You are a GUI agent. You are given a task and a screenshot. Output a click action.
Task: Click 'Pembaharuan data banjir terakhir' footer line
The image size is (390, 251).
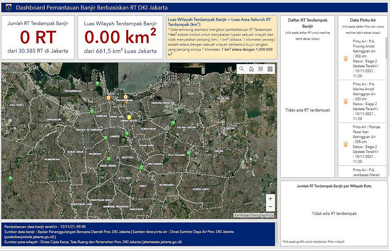[x=45, y=227]
